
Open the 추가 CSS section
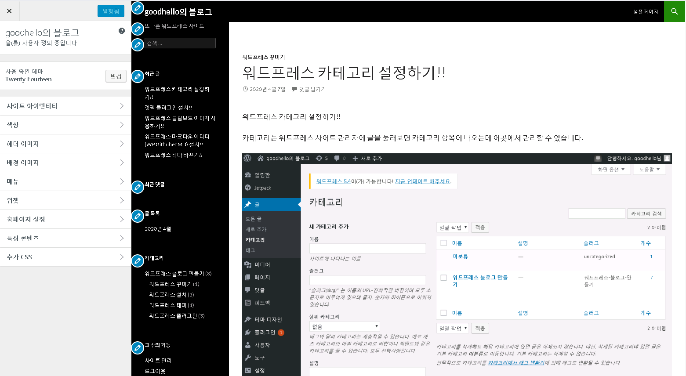pos(65,257)
